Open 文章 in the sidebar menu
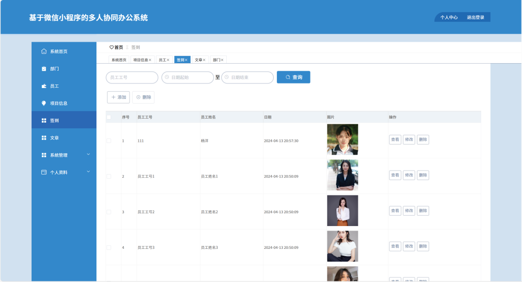522x282 pixels. [64, 137]
